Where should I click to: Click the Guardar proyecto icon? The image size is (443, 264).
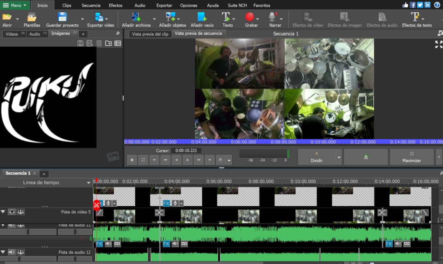pos(62,17)
